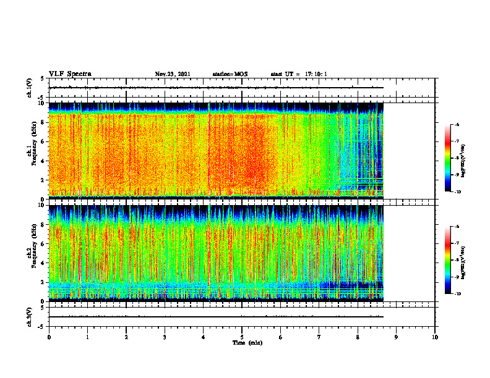This screenshot has height=378, width=490.
Task: Click the final time axis tick "10"
Action: click(435, 337)
